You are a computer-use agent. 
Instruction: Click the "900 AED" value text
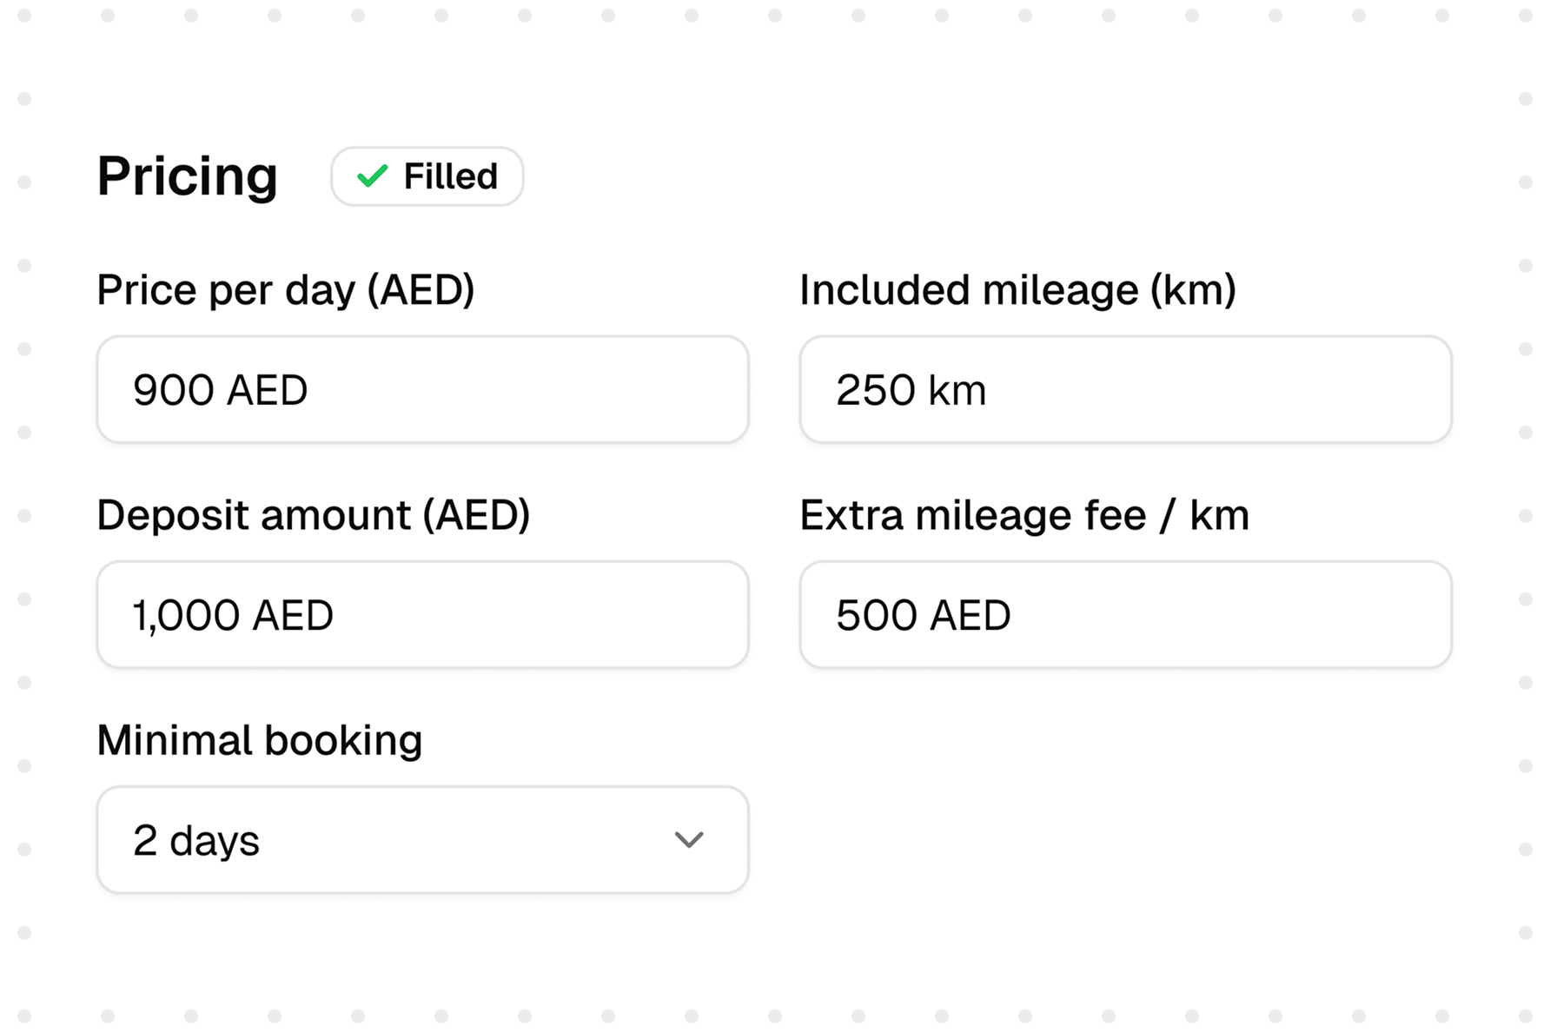click(220, 390)
